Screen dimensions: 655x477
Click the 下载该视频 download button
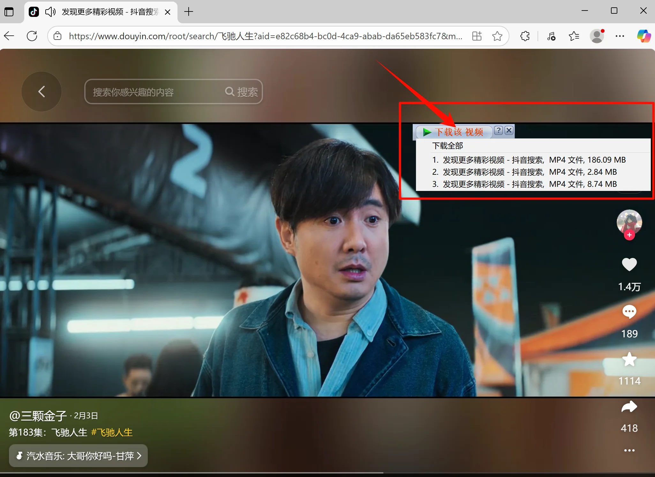[x=453, y=132]
